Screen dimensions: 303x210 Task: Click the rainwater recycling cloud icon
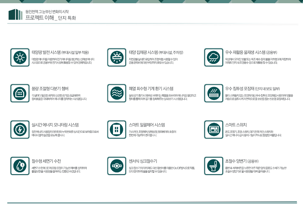pos(214,57)
